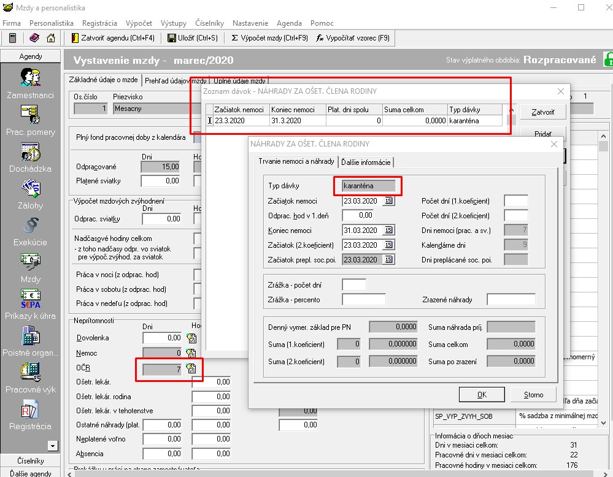Open the Výpočet menu
613x477 pixels.
(139, 23)
